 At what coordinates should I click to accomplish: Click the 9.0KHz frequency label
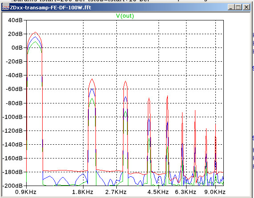tap(215, 192)
